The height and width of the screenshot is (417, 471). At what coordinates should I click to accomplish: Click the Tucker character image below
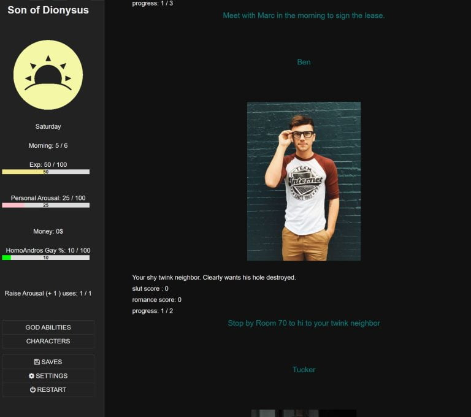304,413
